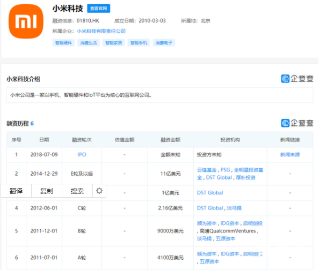Select the 9000万美元 amount cell
320x270 pixels.
[x=170, y=231]
